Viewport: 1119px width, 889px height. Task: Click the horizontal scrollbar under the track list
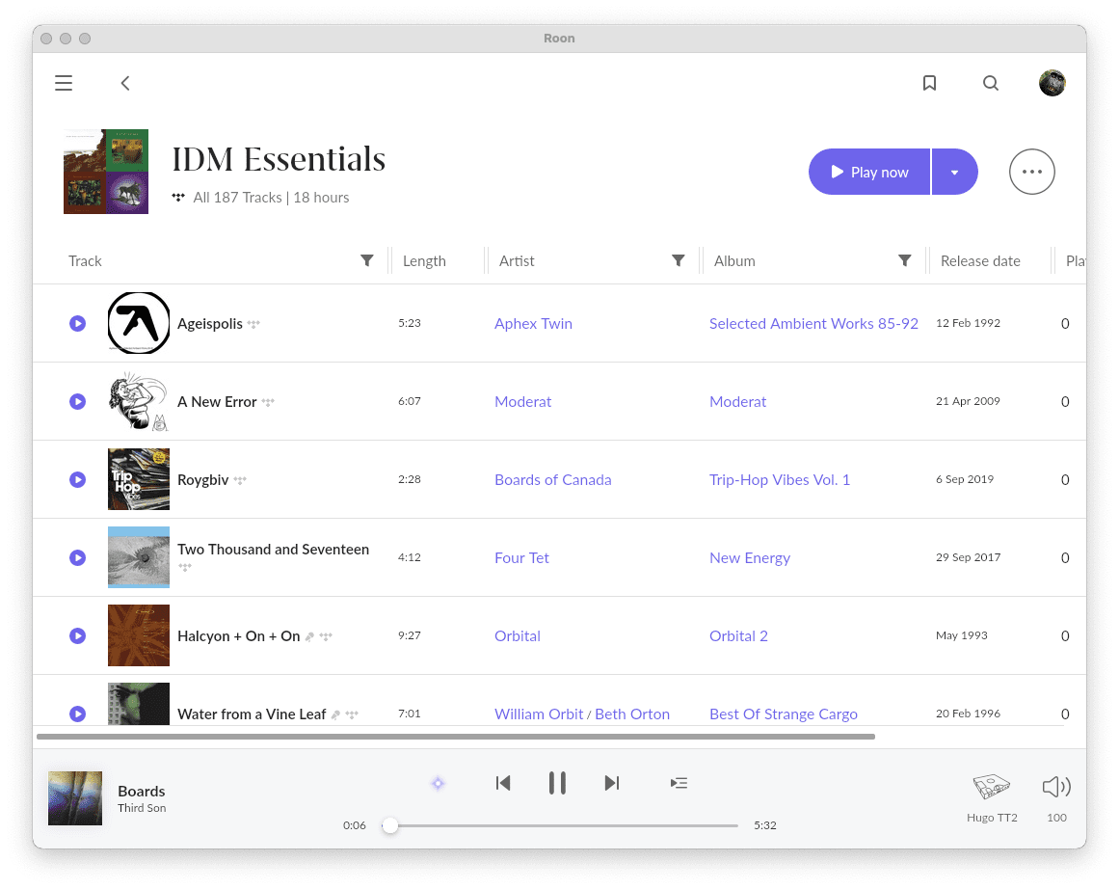455,737
